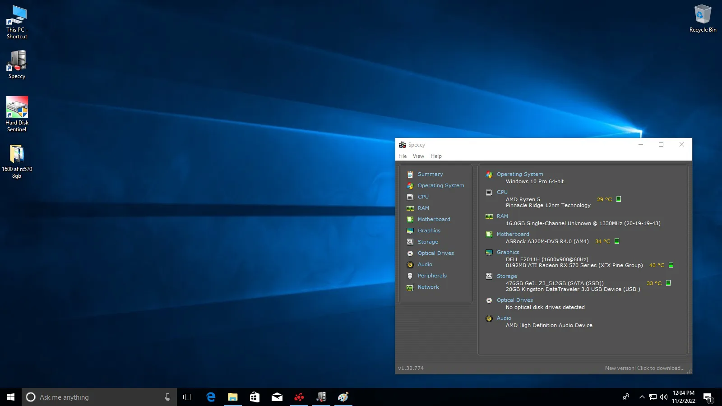Open File Explorer from the taskbar
The width and height of the screenshot is (722, 406).
coord(233,397)
